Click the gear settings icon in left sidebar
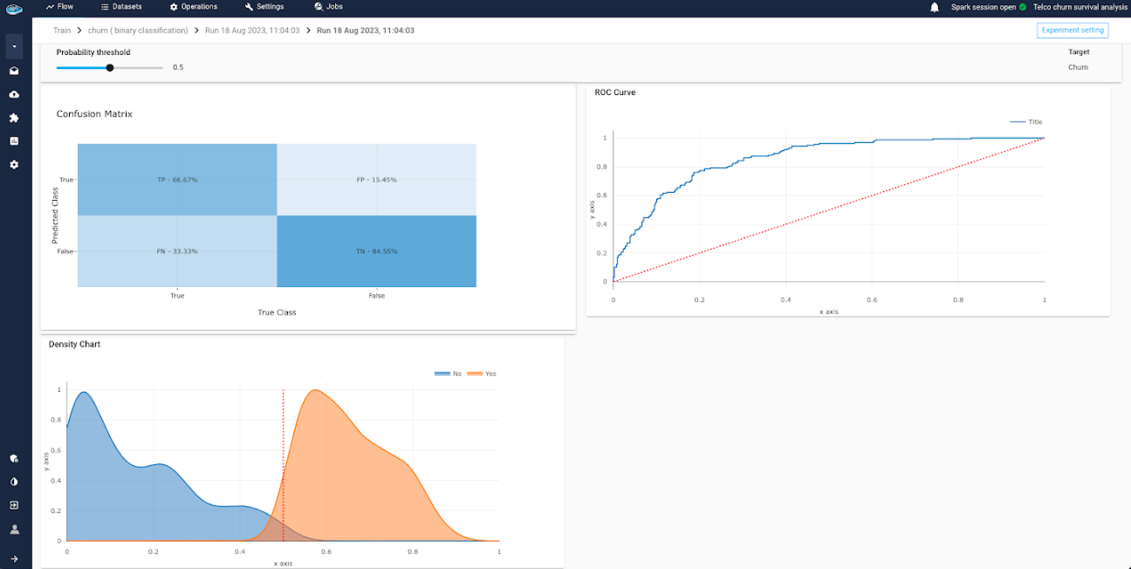1131x569 pixels. (14, 164)
